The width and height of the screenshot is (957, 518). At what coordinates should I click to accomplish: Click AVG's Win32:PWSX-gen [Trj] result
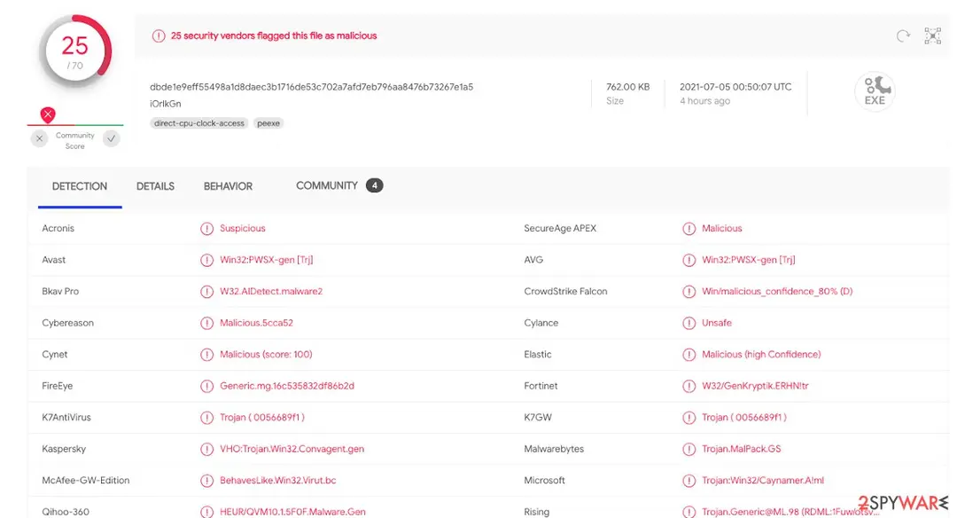pos(748,260)
